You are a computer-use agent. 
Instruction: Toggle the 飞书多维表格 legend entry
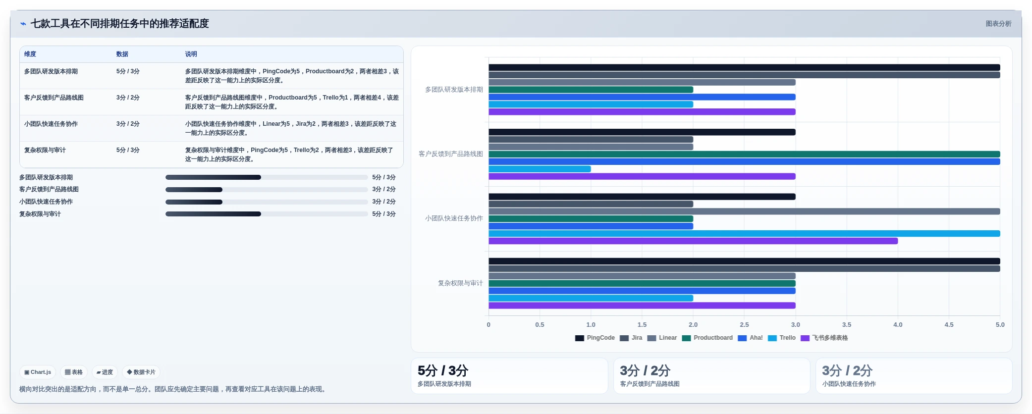point(824,338)
